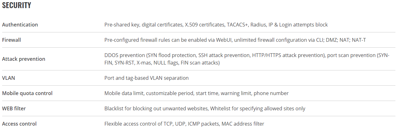Select the Access control row label
Image resolution: width=397 pixels, height=134 pixels.
click(x=19, y=124)
